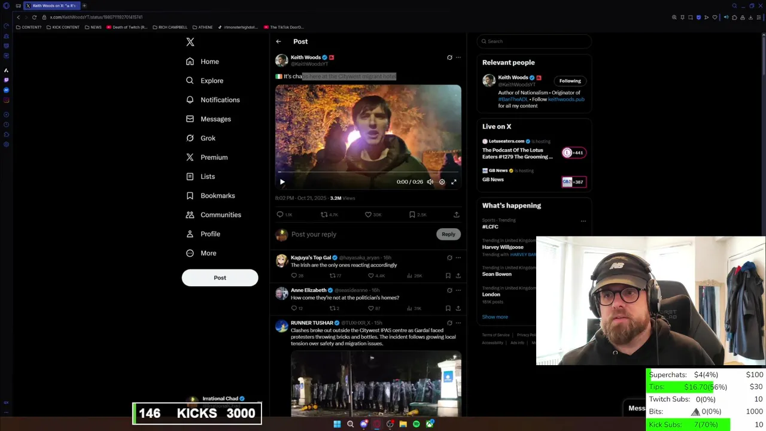
Task: Reply to Anne Elizabeth's comment
Action: 297,308
